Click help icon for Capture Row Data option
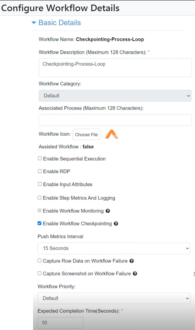This screenshot has height=330, width=195. [132, 261]
